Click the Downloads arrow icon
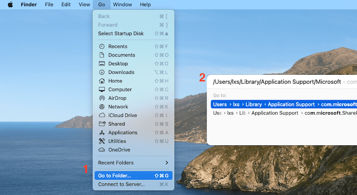Image resolution: width=357 pixels, height=195 pixels. click(101, 72)
